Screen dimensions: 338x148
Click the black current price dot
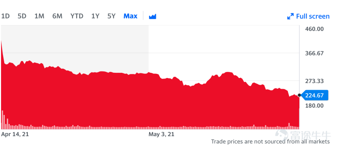coord(299,95)
